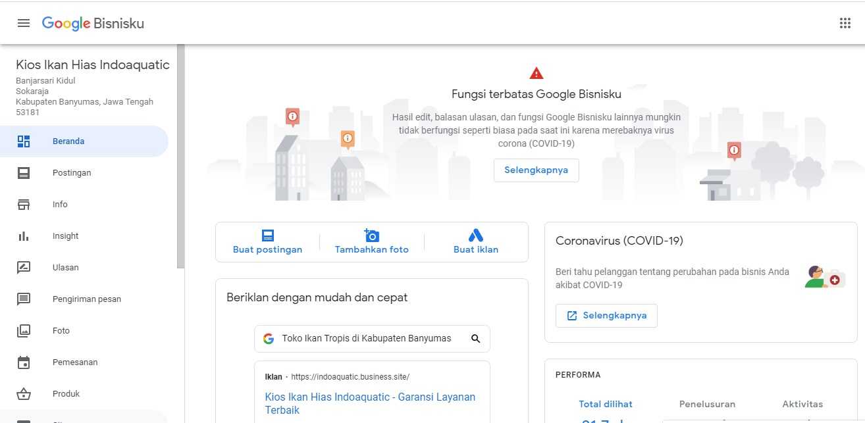Open the Produk menu item
The width and height of the screenshot is (865, 423).
pos(84,394)
